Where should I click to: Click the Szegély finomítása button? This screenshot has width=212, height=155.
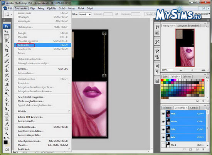[x=150, y=14]
